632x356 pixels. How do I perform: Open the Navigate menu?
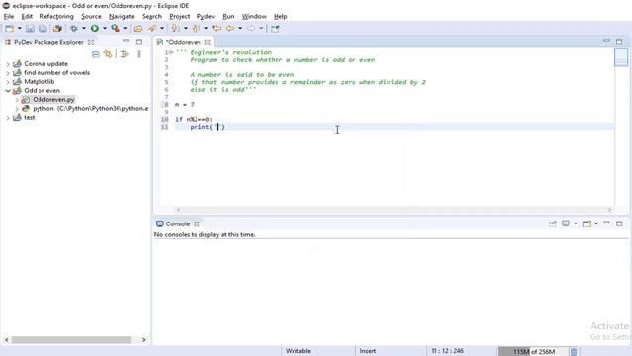pyautogui.click(x=121, y=16)
